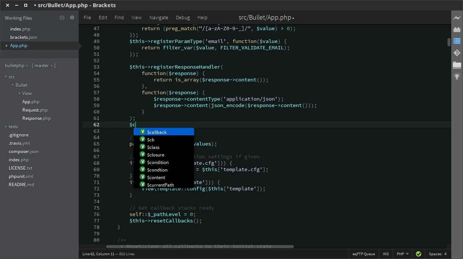Open README.md in project tree
This screenshot has width=463, height=259.
click(x=21, y=185)
